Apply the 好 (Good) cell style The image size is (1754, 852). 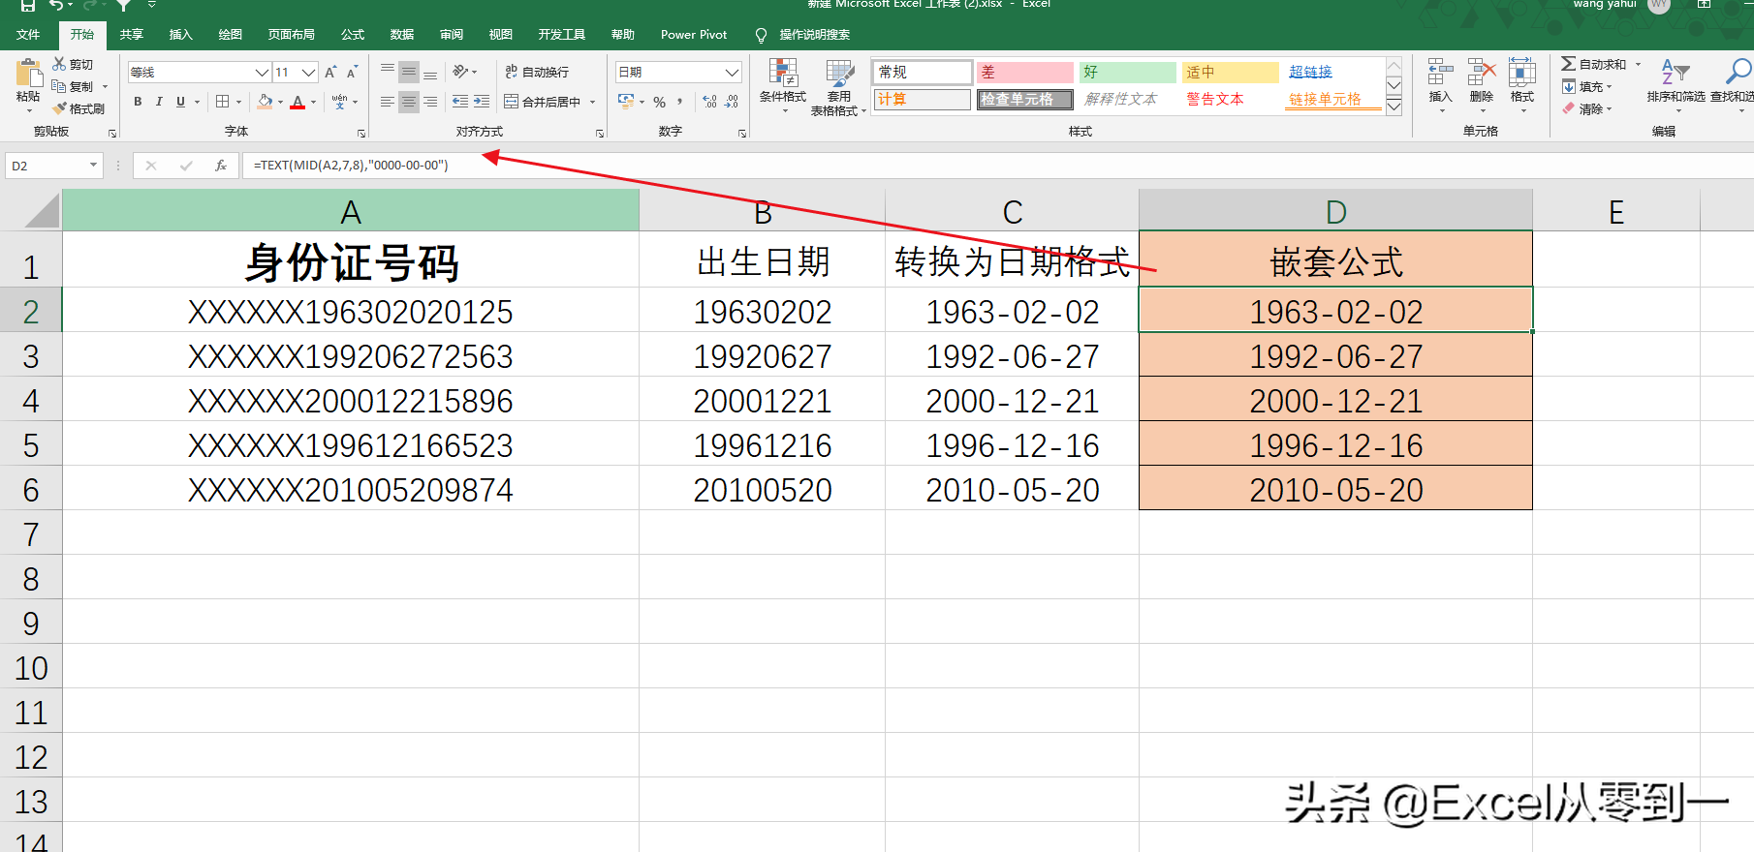tap(1126, 73)
